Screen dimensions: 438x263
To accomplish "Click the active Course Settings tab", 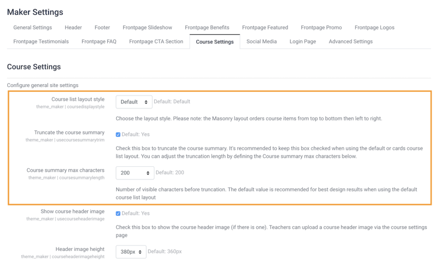I will tap(215, 41).
